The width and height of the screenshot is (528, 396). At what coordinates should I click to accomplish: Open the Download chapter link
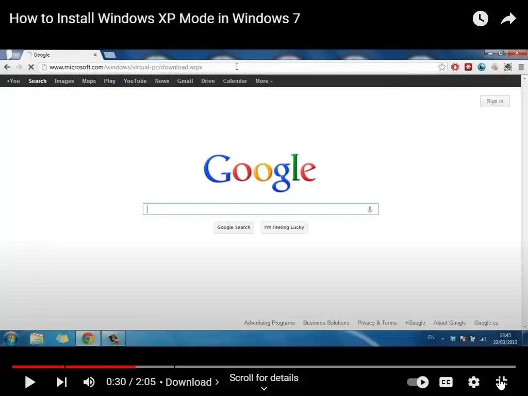192,382
